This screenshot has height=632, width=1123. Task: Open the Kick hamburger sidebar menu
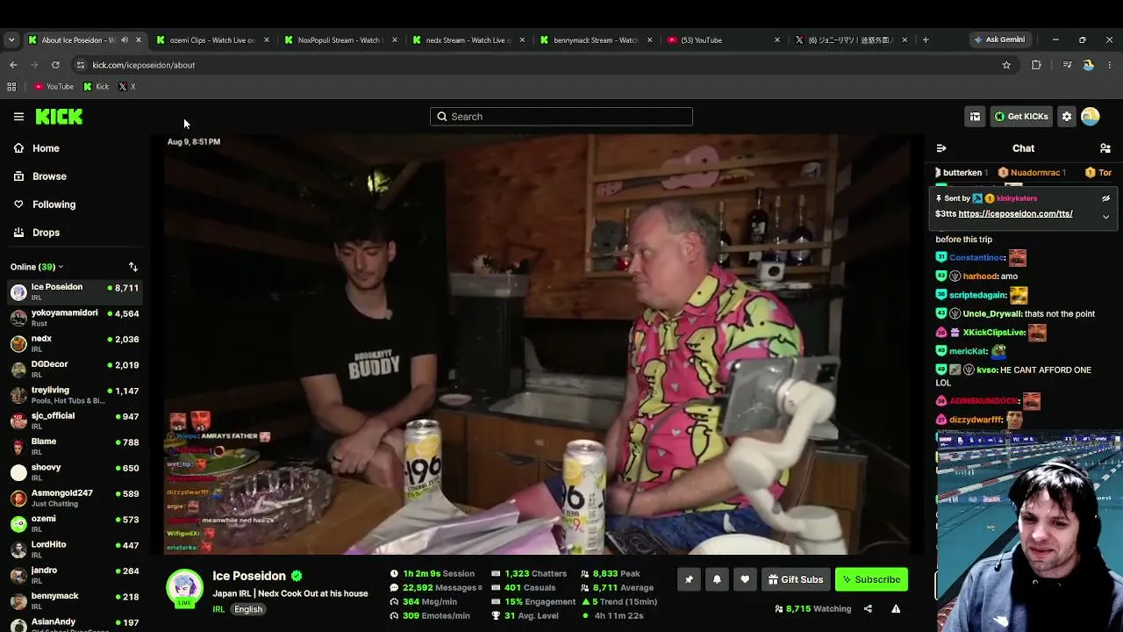[x=18, y=116]
